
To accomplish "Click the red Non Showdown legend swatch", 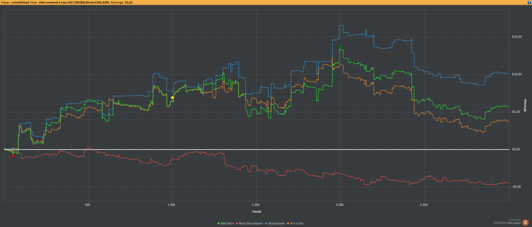I will [x=237, y=224].
